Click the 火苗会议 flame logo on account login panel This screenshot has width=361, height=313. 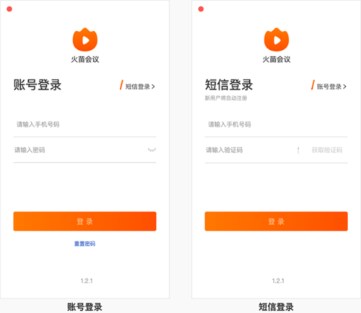[85, 40]
